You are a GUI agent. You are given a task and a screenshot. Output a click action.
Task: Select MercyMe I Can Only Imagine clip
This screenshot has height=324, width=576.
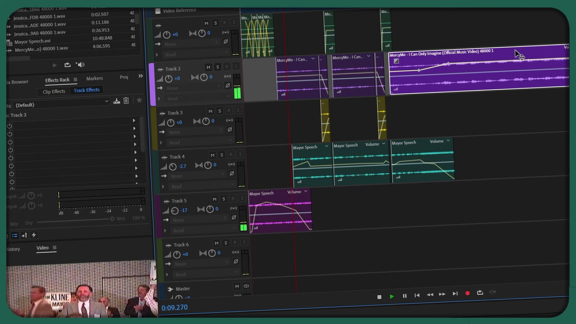479,70
